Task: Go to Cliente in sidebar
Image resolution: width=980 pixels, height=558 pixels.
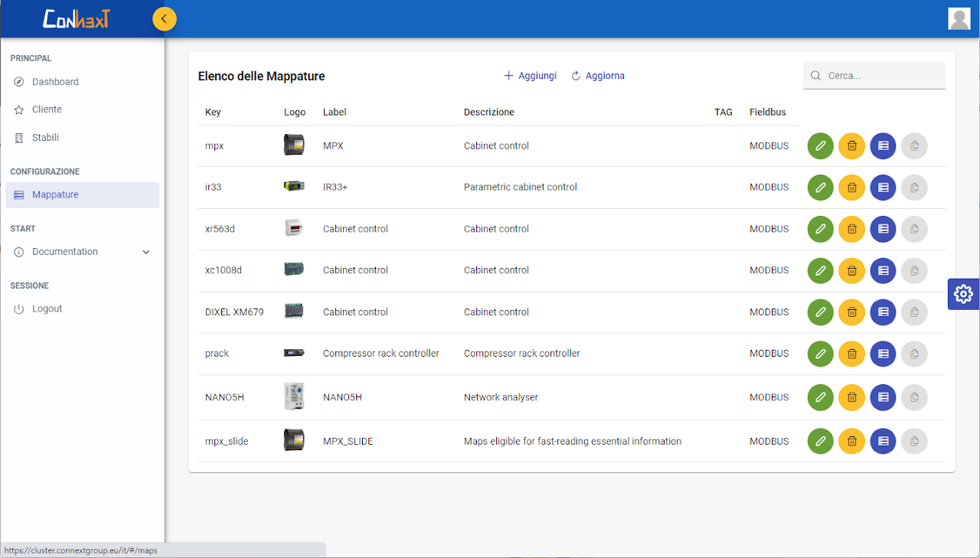Action: pyautogui.click(x=47, y=109)
